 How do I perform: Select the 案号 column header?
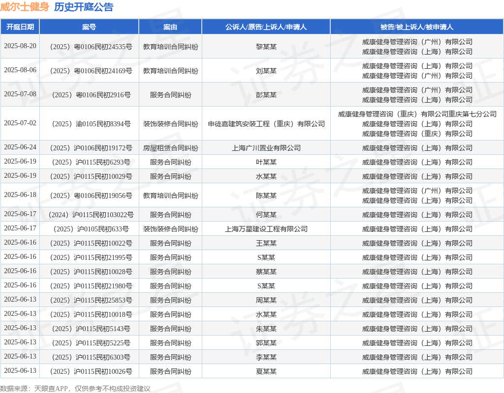(89, 27)
